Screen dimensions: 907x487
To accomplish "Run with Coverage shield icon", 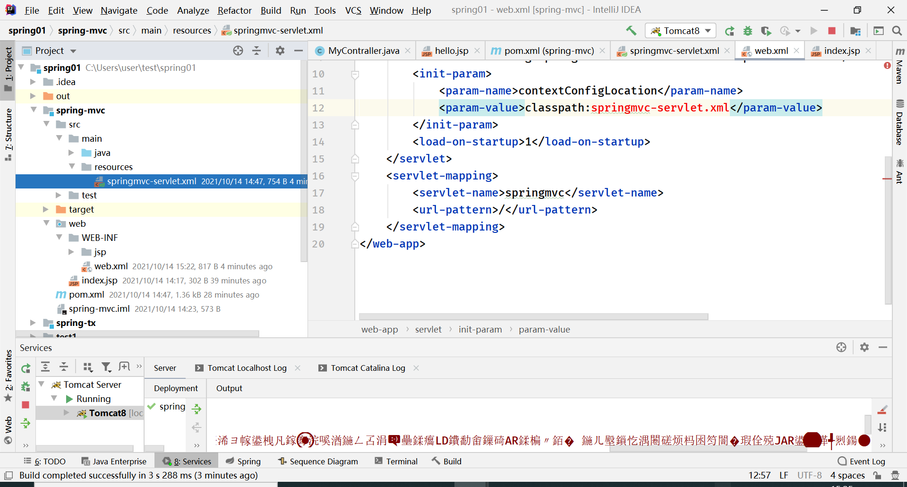I will point(766,31).
